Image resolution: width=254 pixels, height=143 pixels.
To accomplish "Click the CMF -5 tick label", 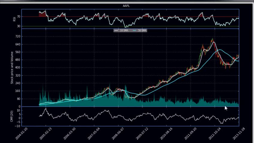I will [18, 122].
